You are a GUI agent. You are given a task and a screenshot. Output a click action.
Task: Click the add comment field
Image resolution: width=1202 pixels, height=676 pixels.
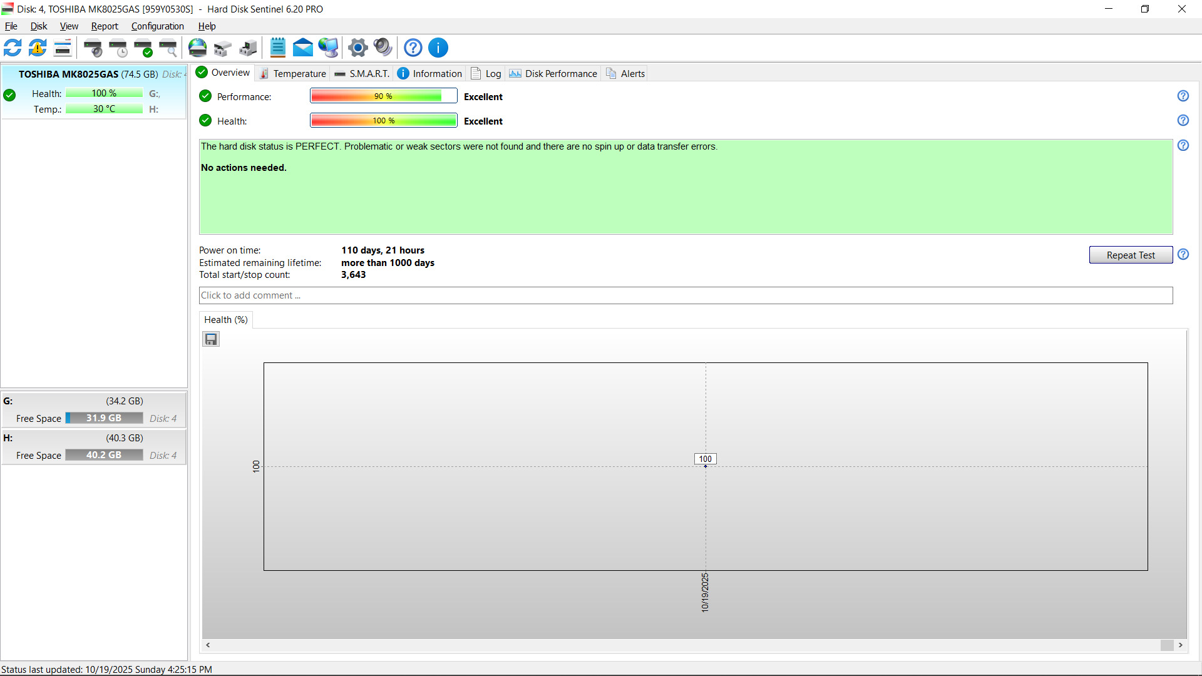click(x=686, y=295)
